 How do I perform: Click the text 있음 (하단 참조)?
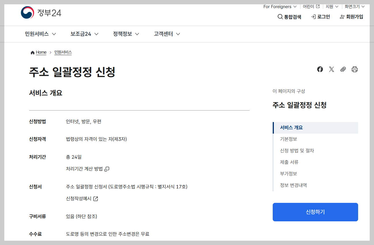pyautogui.click(x=81, y=216)
